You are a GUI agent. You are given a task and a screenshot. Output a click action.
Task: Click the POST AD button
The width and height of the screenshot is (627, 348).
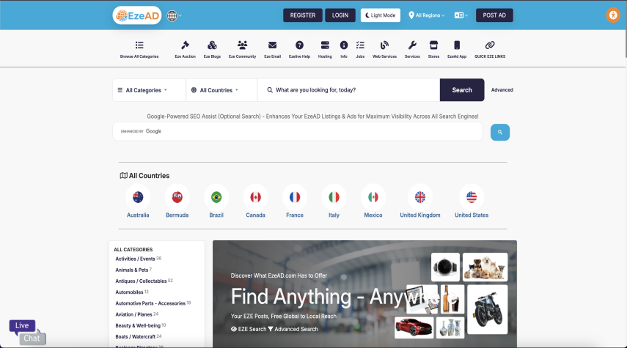coord(494,15)
